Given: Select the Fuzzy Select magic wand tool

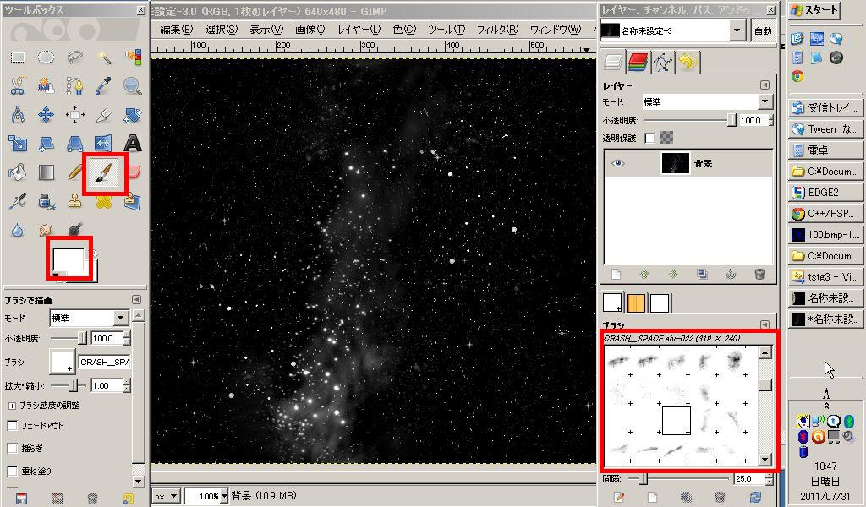Looking at the screenshot, I should click(104, 57).
